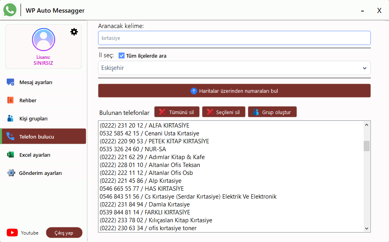Select Altanlar Ofis Osb entry

(231, 173)
